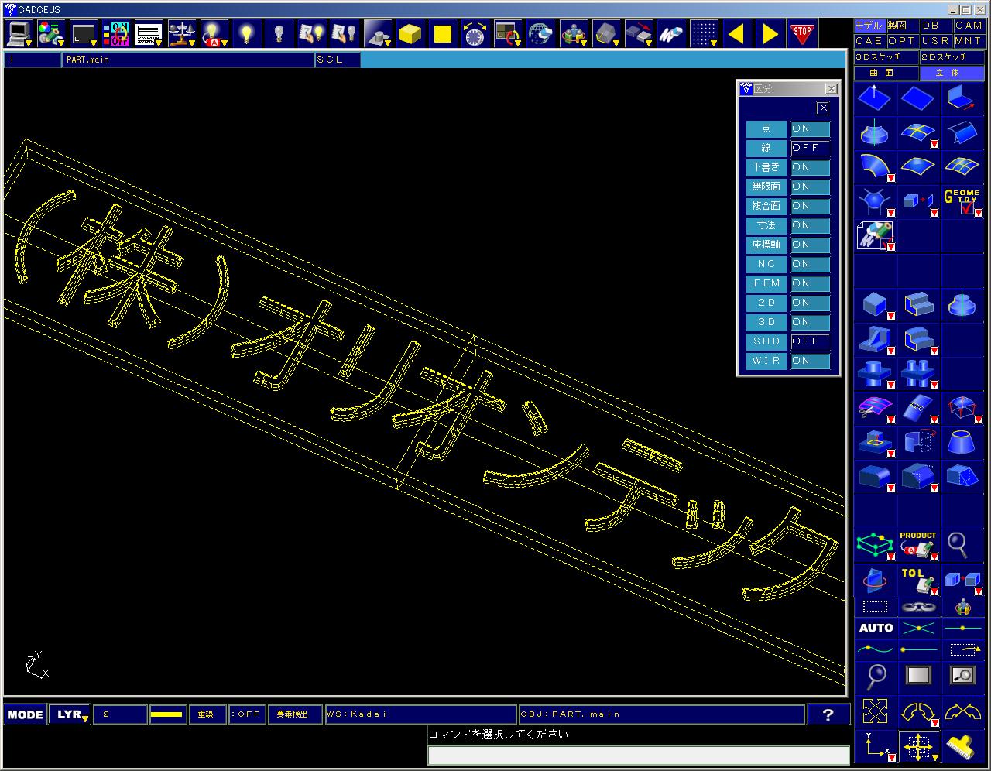Click the PART.main field at top

pos(187,60)
